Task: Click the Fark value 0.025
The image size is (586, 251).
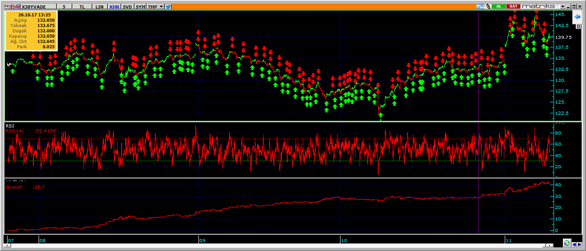Action: (49, 46)
